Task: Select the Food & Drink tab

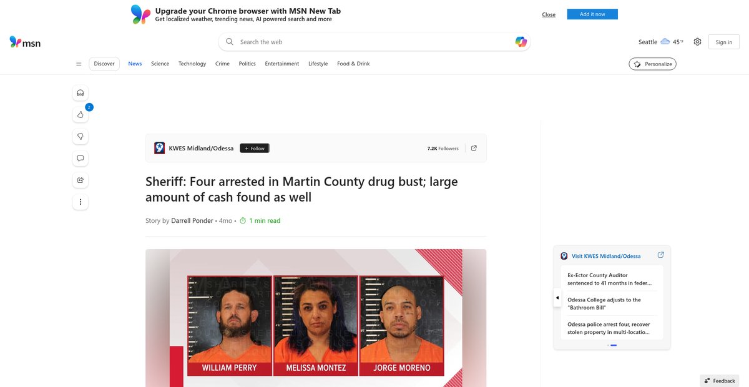Action: pos(353,64)
